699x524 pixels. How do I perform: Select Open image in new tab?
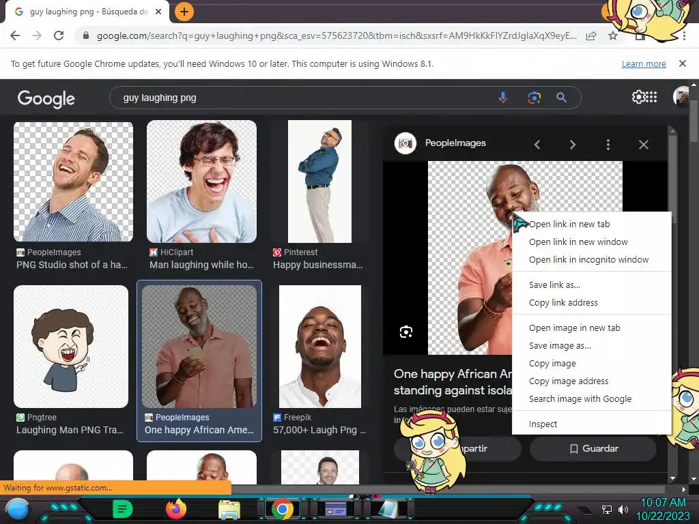click(592, 328)
